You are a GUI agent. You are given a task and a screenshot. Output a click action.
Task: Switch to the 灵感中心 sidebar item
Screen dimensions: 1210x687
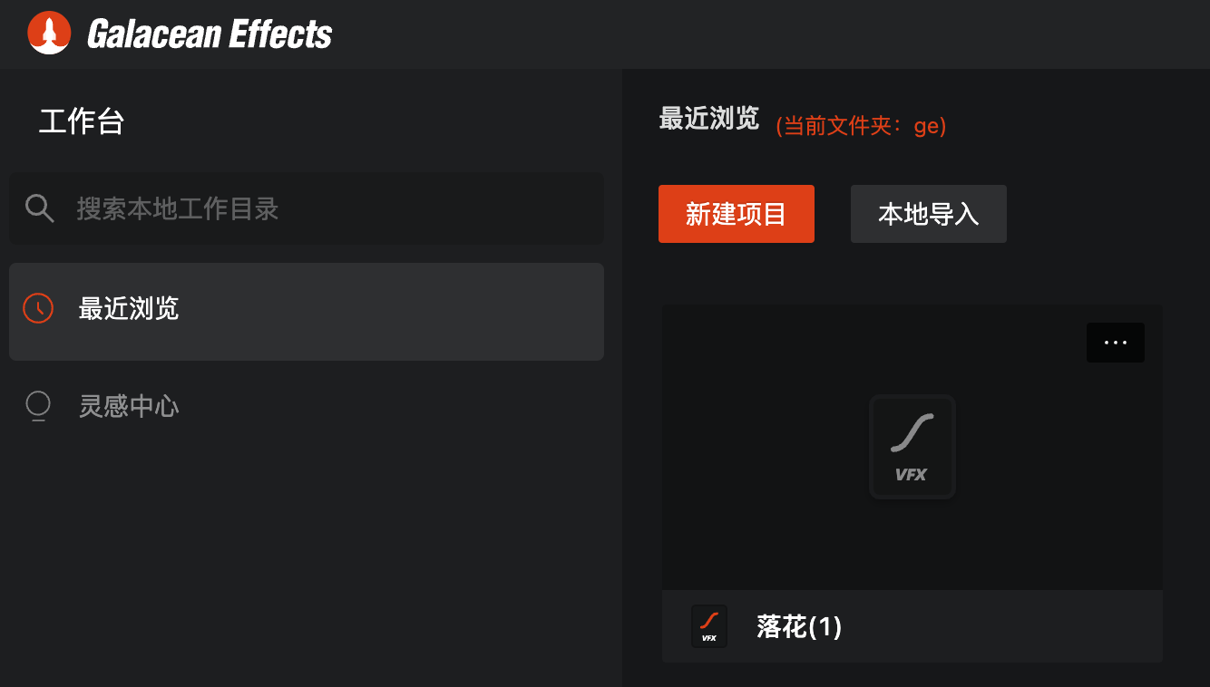point(307,406)
